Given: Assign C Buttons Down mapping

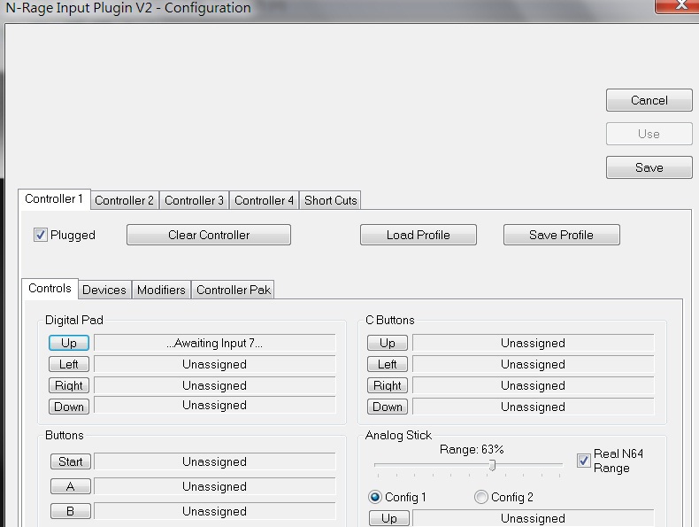Looking at the screenshot, I should click(388, 407).
